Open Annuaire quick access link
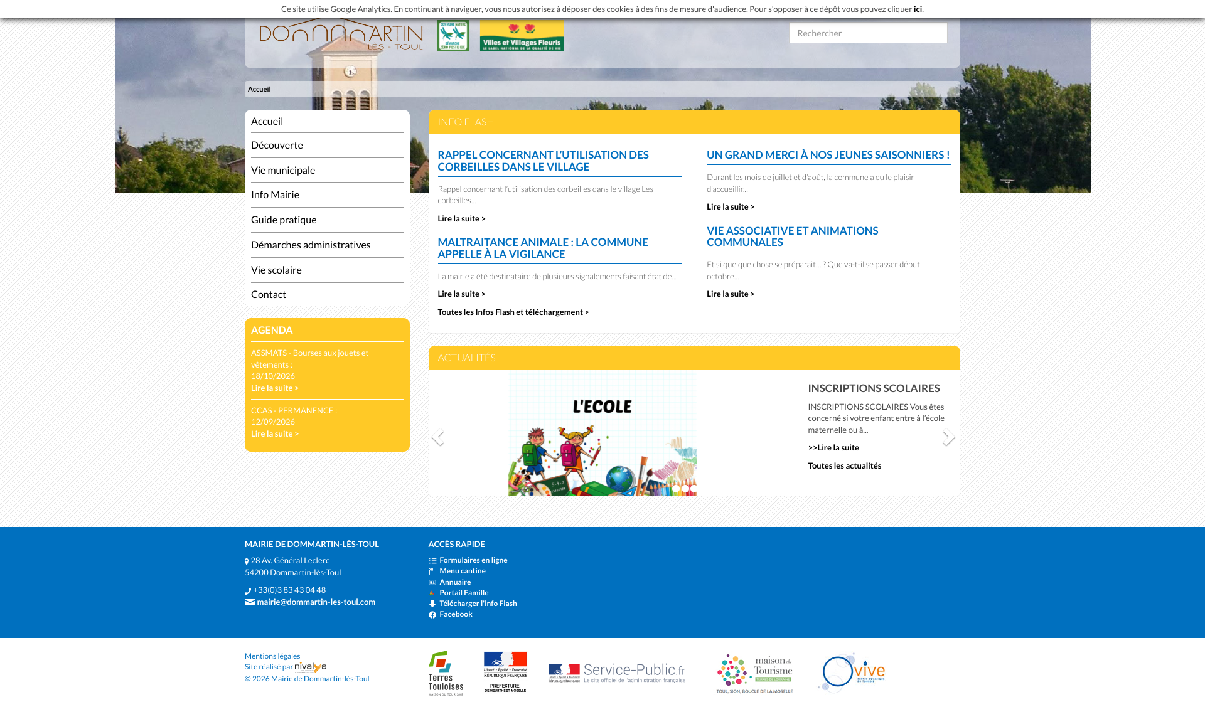The height and width of the screenshot is (702, 1205). pos(455,582)
